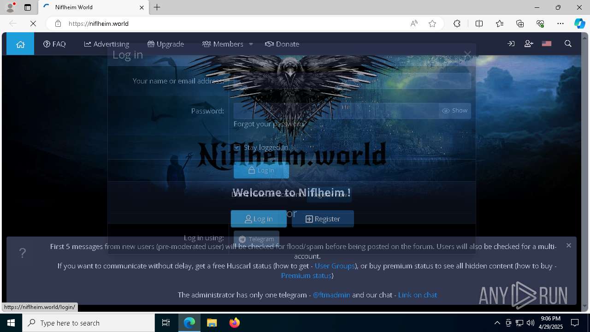Focus the name or email address field
The image size is (590, 332).
(x=352, y=81)
